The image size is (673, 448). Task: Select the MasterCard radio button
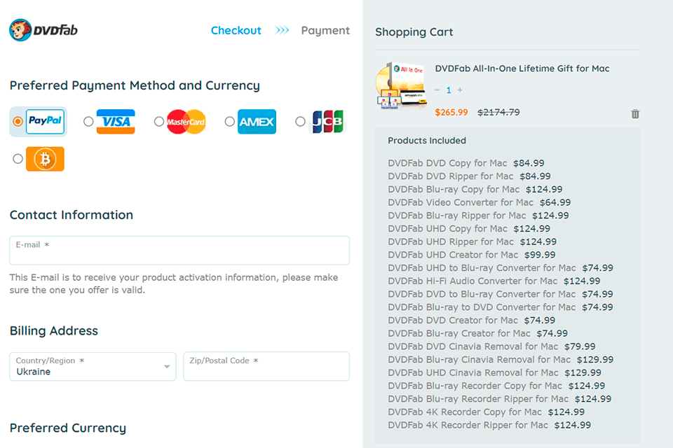click(159, 122)
